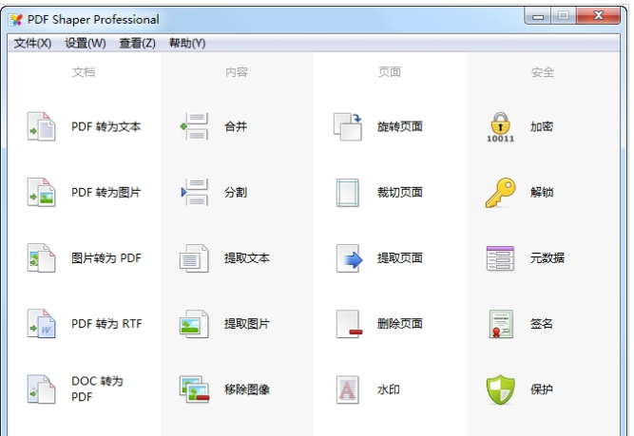This screenshot has width=634, height=436.
Task: Click the PDF 转为图片 label
Action: (x=106, y=192)
